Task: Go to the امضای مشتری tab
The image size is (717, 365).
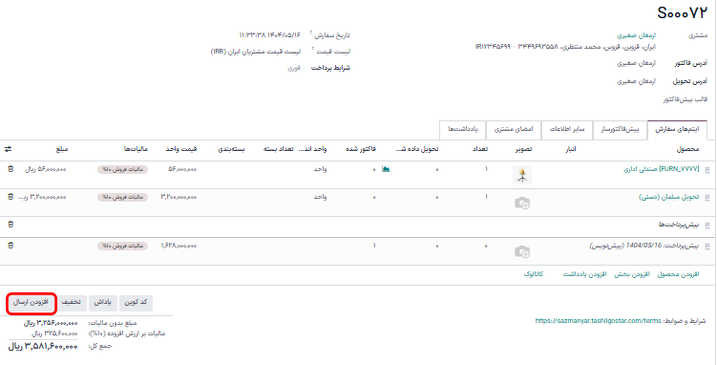Action: pos(514,129)
